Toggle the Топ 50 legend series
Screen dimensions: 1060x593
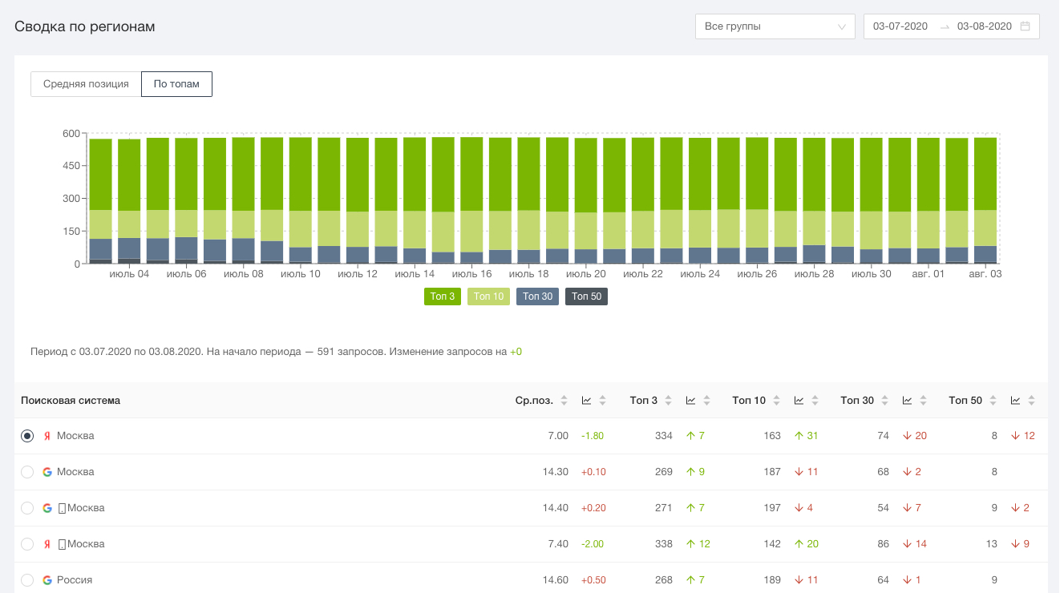point(586,296)
